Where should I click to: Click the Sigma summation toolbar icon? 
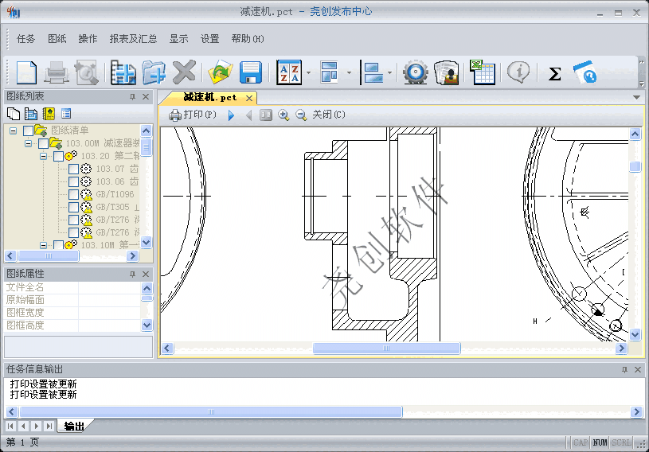(555, 74)
